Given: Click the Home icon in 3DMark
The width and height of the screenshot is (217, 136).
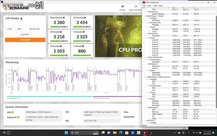Looking at the screenshot, I should coord(122,6).
